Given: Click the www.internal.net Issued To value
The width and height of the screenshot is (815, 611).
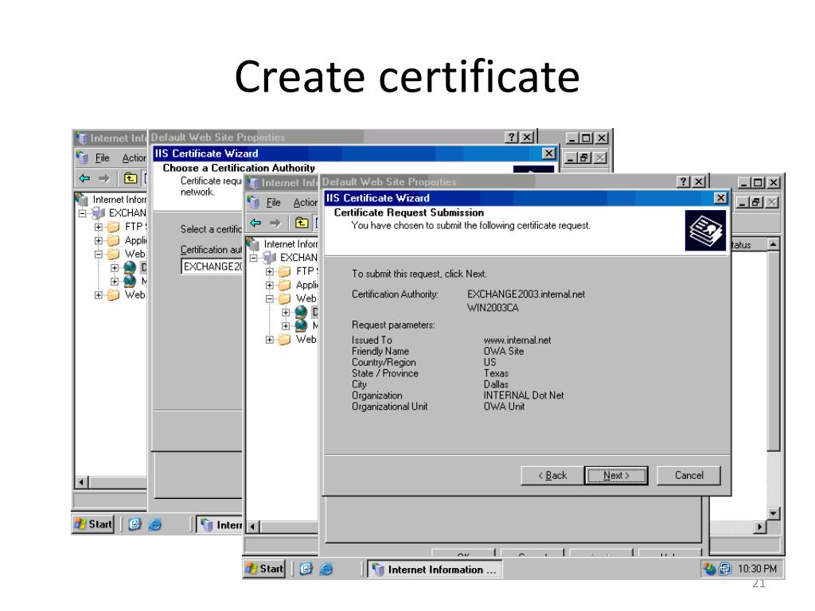Looking at the screenshot, I should (x=517, y=341).
